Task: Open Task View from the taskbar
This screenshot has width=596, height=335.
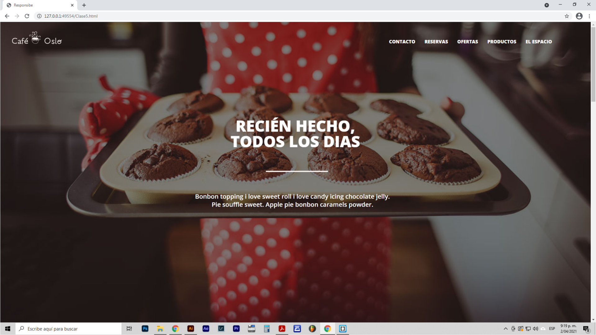Action: coord(129,328)
